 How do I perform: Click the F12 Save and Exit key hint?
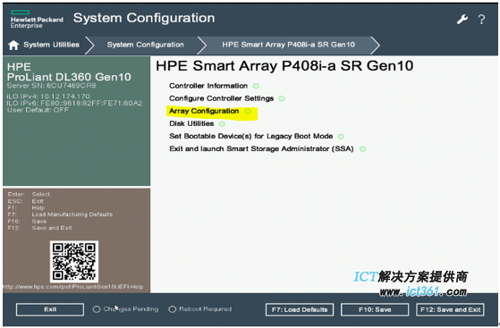tap(39, 228)
